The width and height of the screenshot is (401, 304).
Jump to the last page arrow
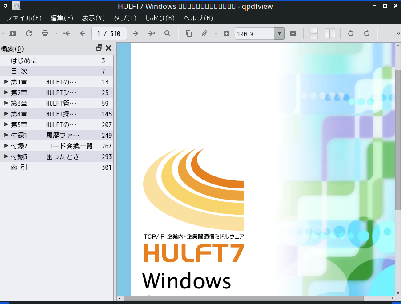[152, 33]
